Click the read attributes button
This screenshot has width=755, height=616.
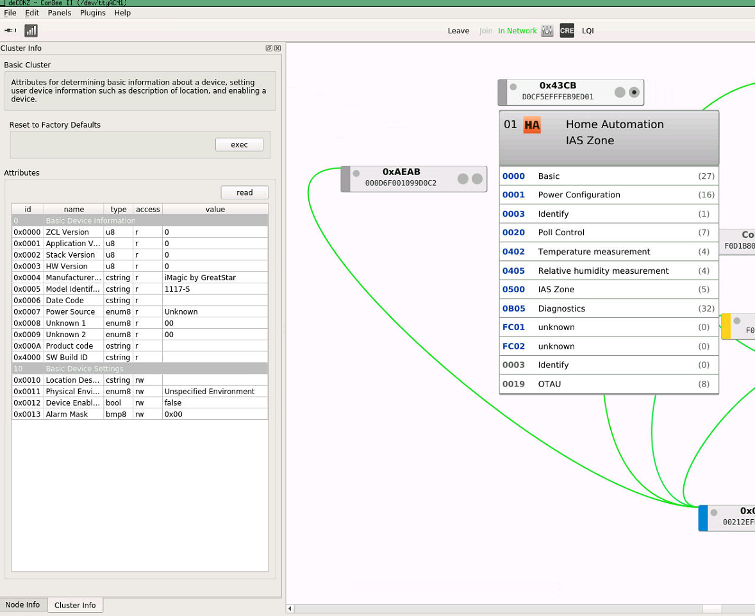click(245, 193)
